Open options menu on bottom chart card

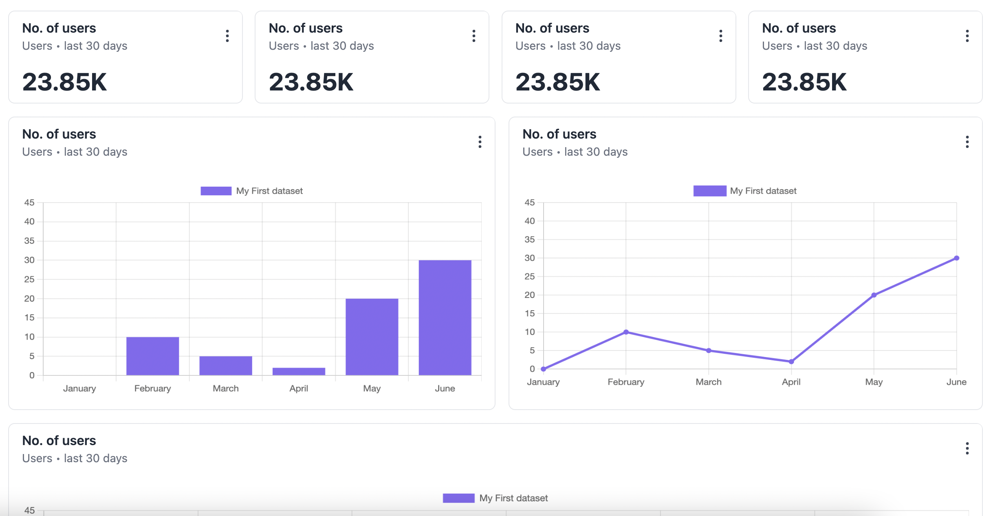click(967, 448)
